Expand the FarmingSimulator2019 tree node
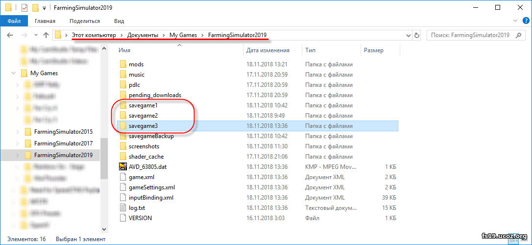Image resolution: width=532 pixels, height=245 pixels. click(x=18, y=155)
